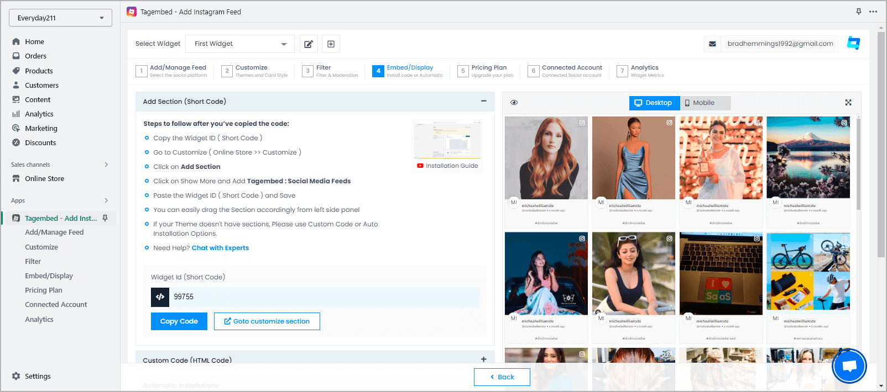
Task: Open the bicycle collage post thumbnail
Action: pos(808,274)
